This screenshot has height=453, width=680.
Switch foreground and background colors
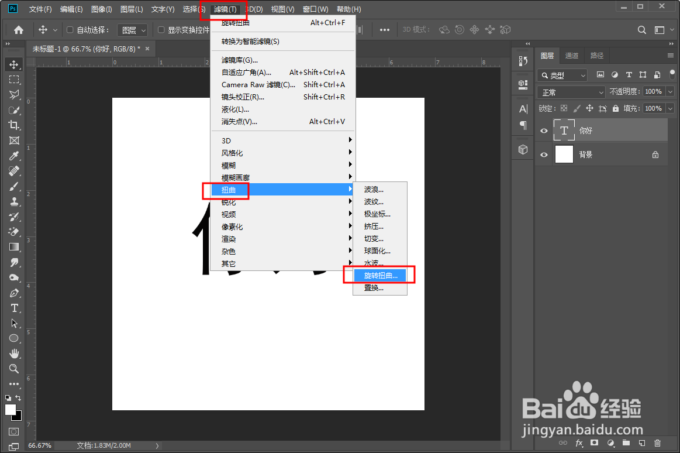coord(18,397)
